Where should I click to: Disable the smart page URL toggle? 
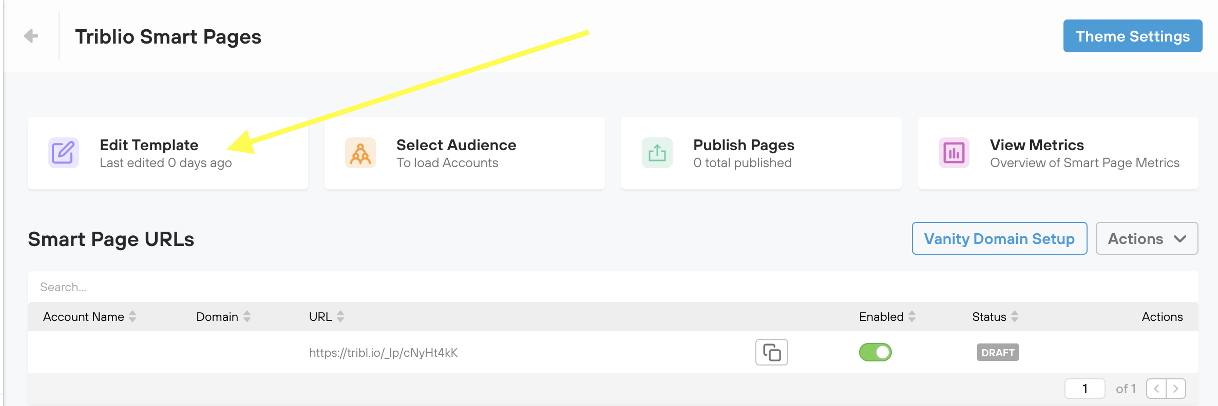876,352
